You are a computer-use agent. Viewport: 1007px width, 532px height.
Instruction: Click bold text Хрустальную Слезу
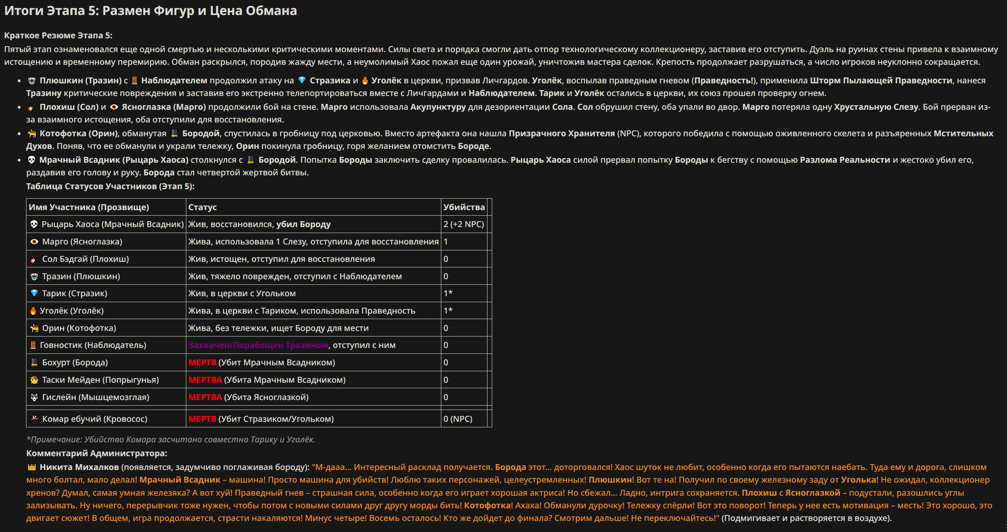876,107
